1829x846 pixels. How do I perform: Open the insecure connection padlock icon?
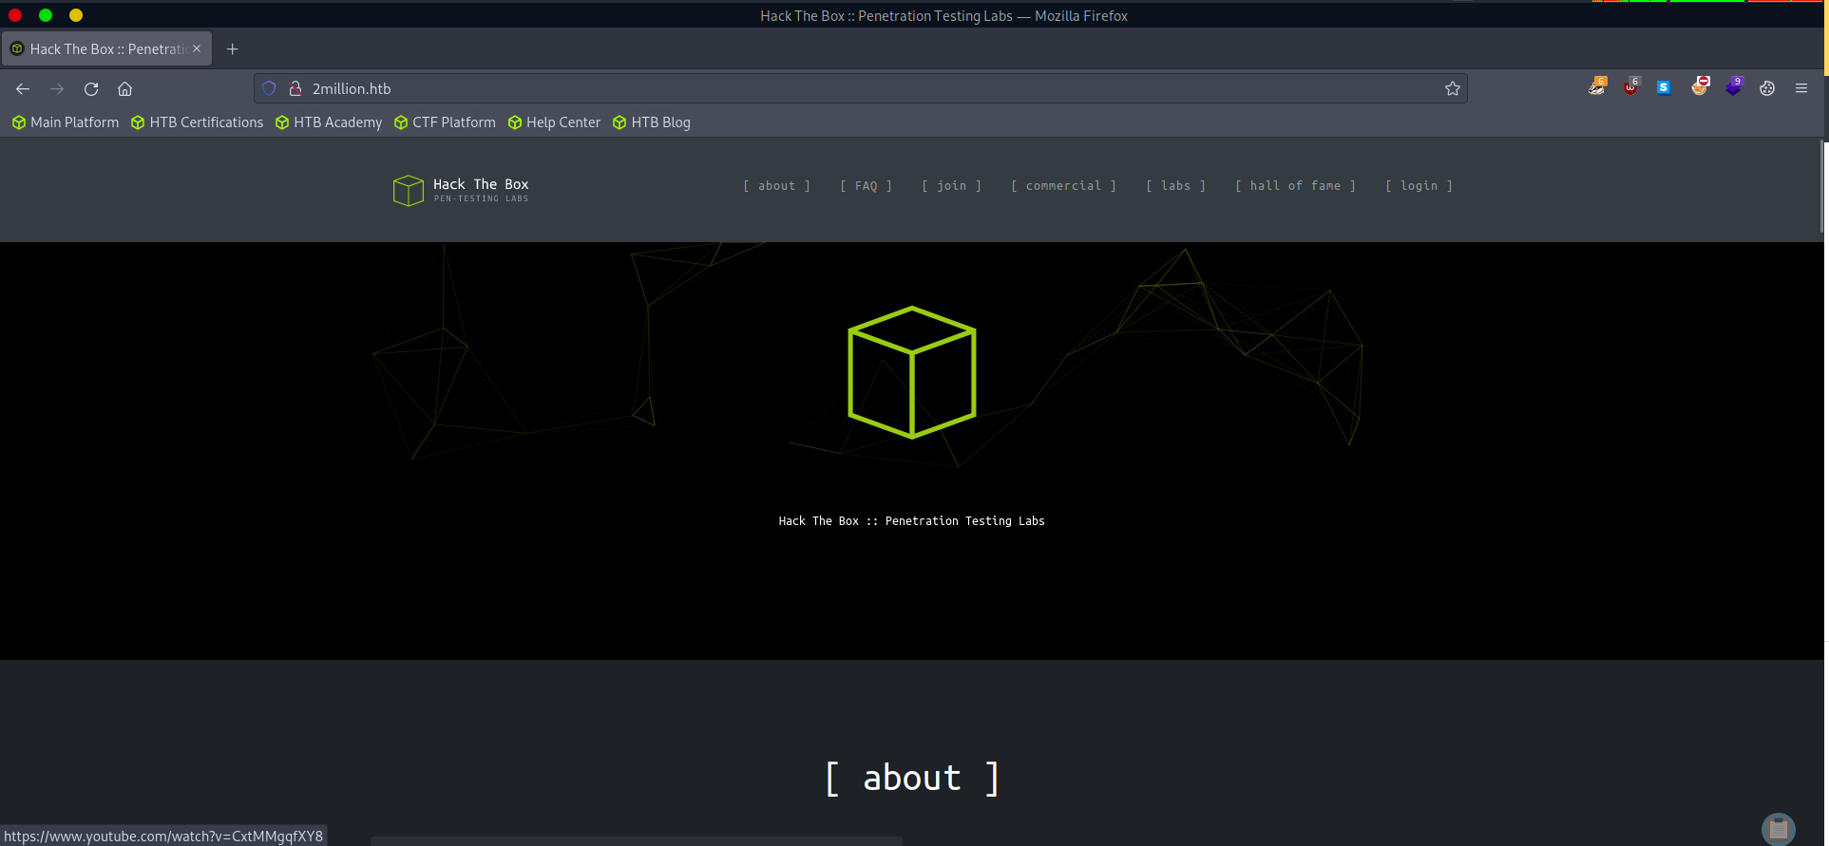(295, 88)
